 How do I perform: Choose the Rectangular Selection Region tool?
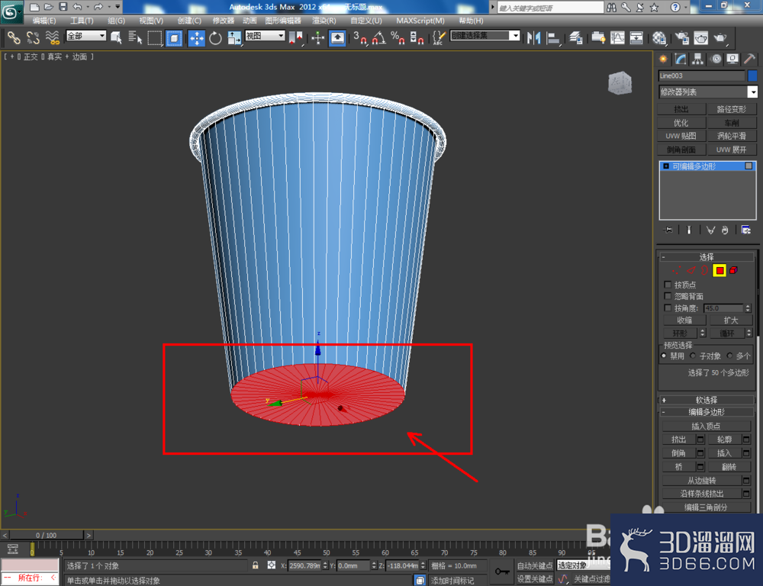coord(155,37)
